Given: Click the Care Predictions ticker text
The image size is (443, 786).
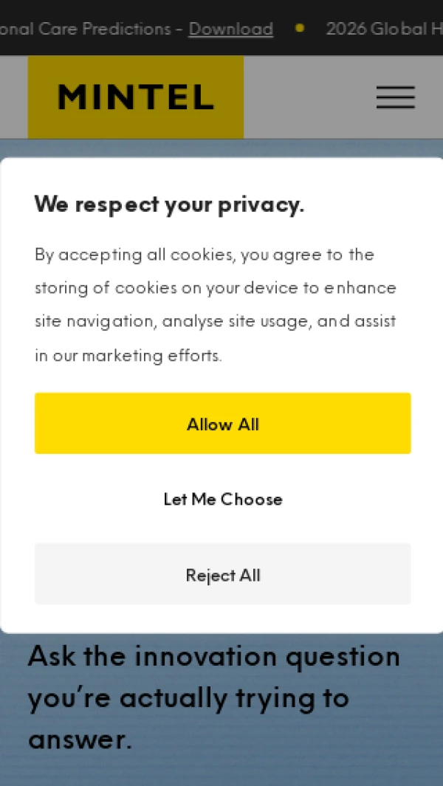Looking at the screenshot, I should point(86,29).
